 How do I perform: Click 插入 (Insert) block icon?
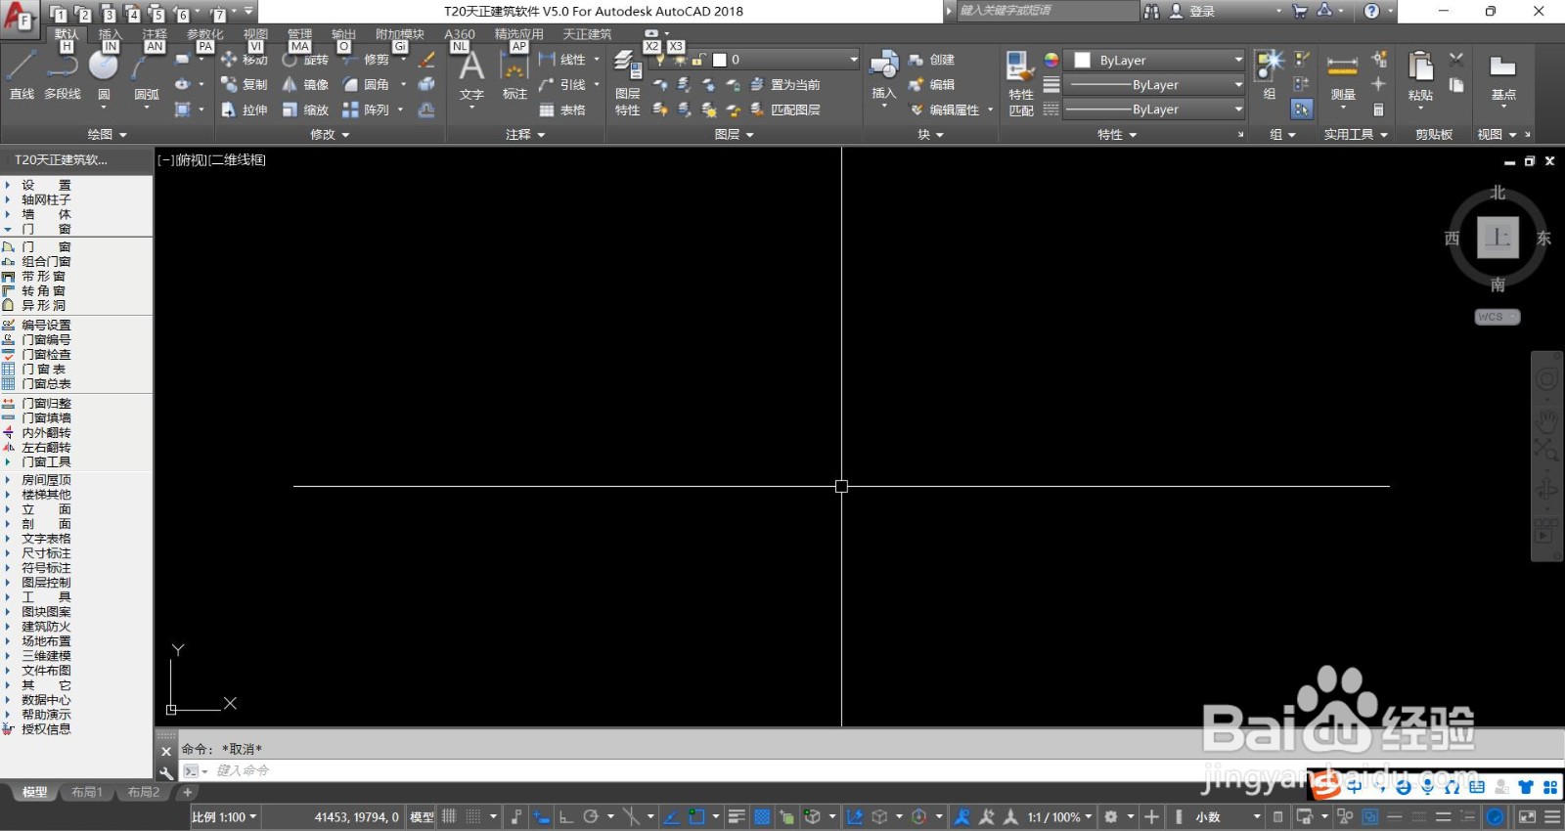click(x=884, y=76)
